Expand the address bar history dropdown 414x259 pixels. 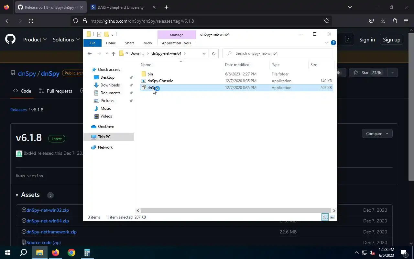click(x=204, y=53)
